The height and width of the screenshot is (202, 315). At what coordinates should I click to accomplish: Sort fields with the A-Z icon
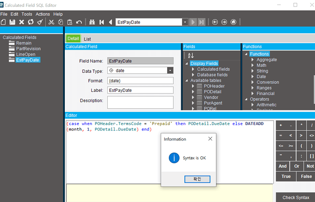191,56
